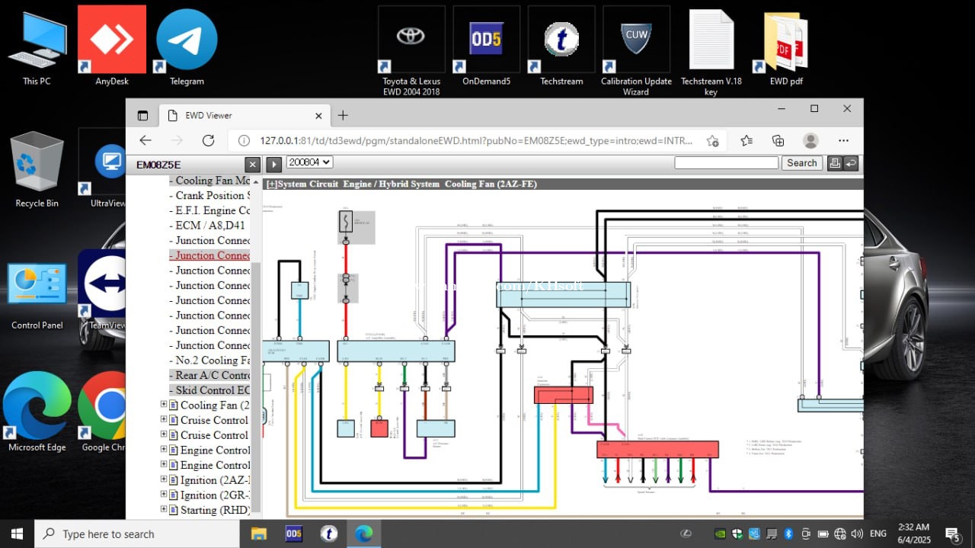Select Skid Control EC tree item
This screenshot has height=548, width=975.
pyautogui.click(x=209, y=390)
